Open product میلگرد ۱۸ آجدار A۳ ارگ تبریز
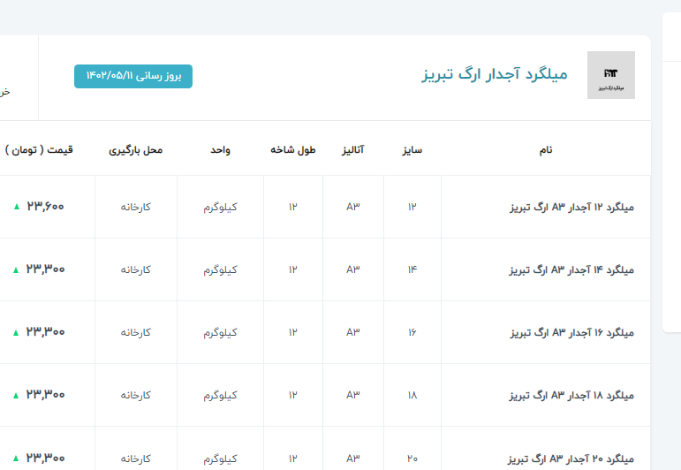The height and width of the screenshot is (470, 681). tap(572, 396)
